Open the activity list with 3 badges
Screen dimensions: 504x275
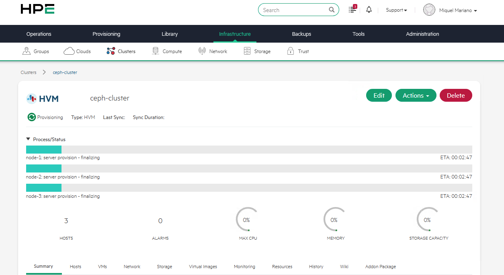coord(352,10)
